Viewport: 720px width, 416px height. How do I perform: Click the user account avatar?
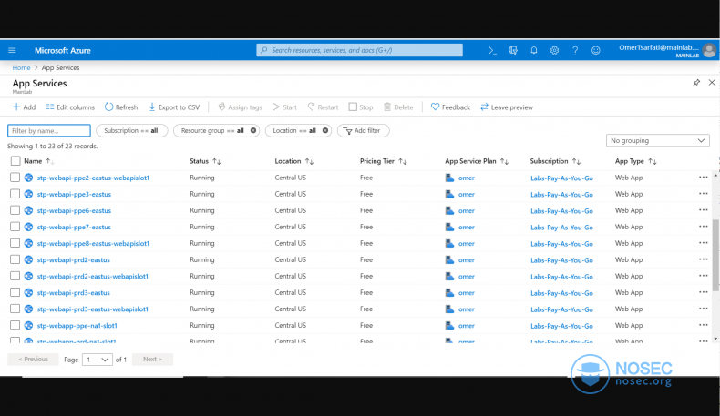point(709,50)
